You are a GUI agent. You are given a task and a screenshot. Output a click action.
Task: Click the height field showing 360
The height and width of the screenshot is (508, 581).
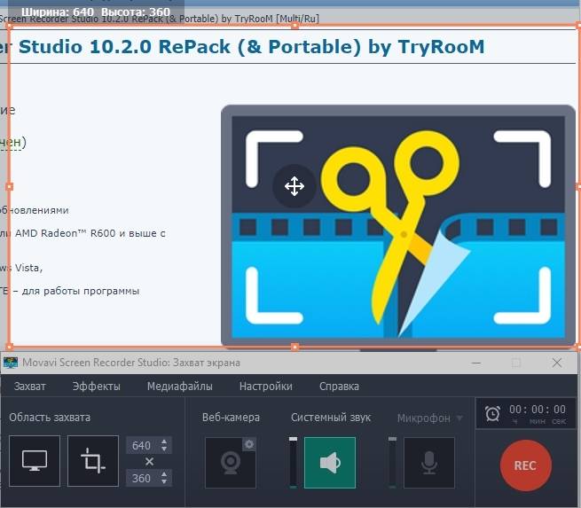tap(142, 478)
